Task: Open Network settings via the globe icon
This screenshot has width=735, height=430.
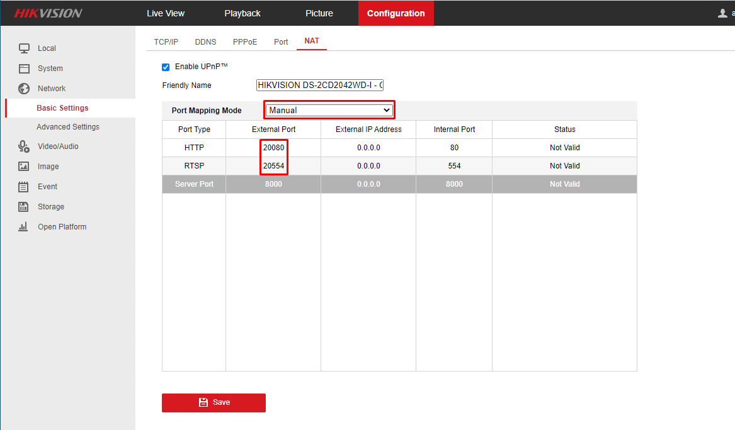Action: coord(23,88)
